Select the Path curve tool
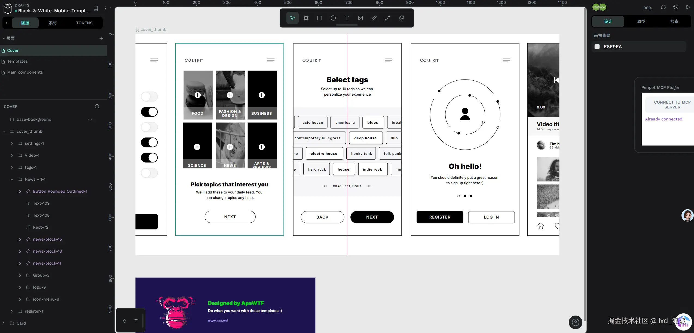694x333 pixels. (388, 18)
